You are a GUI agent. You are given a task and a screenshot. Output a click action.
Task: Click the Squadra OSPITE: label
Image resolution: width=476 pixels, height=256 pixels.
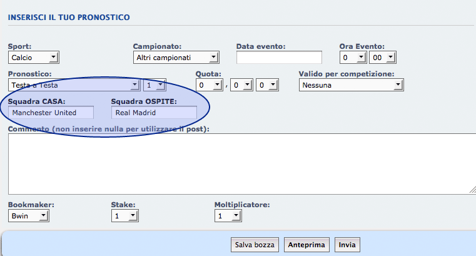click(144, 101)
